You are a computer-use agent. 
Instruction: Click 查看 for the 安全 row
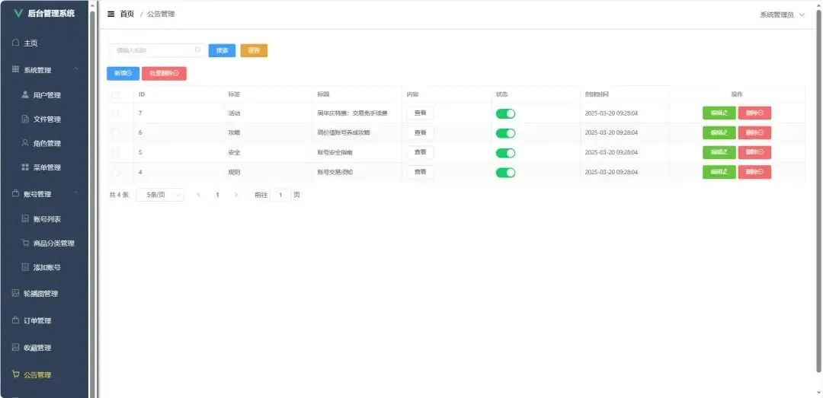[x=421, y=152]
